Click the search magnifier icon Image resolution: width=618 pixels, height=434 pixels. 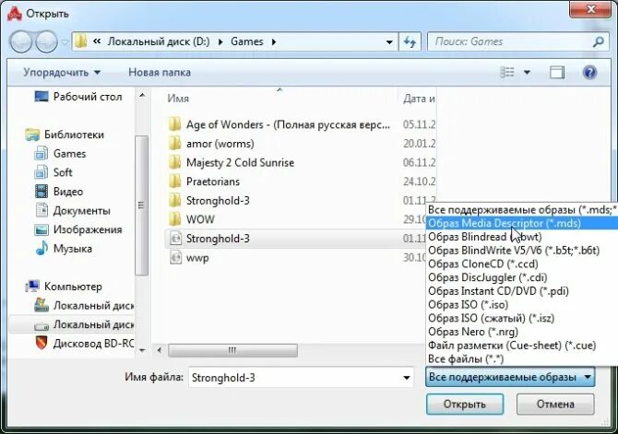598,41
